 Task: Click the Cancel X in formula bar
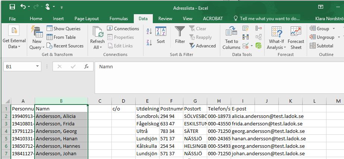[x=60, y=66]
